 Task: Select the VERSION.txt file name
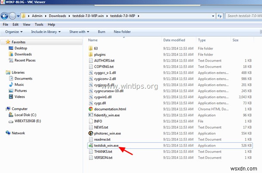103,158
